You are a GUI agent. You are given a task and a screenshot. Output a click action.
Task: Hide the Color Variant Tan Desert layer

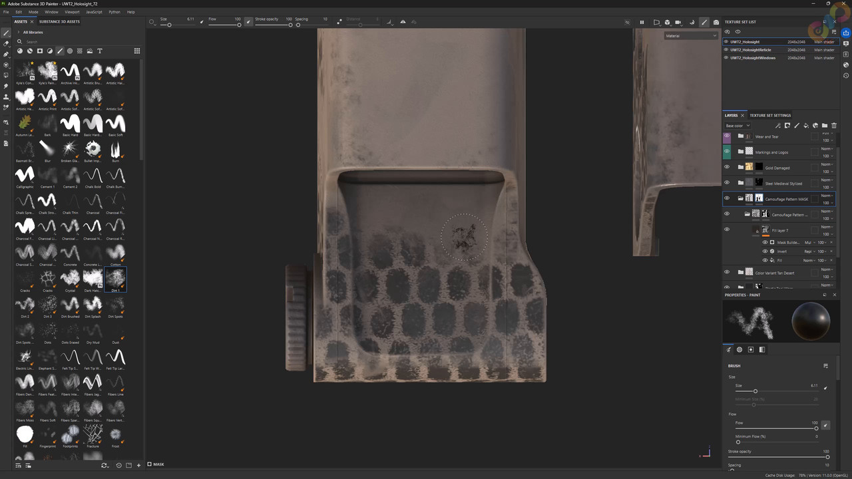coord(727,272)
